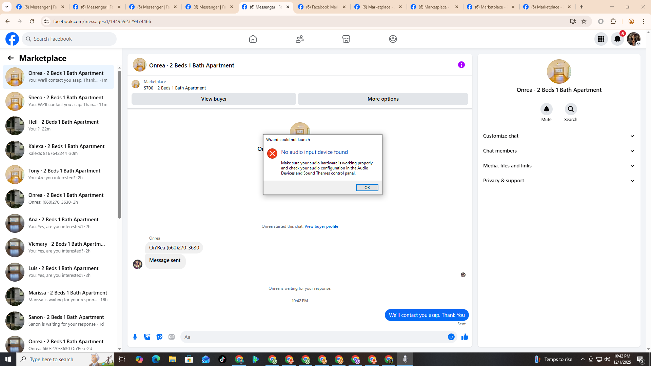Open File Explorer from the taskbar

point(173,359)
